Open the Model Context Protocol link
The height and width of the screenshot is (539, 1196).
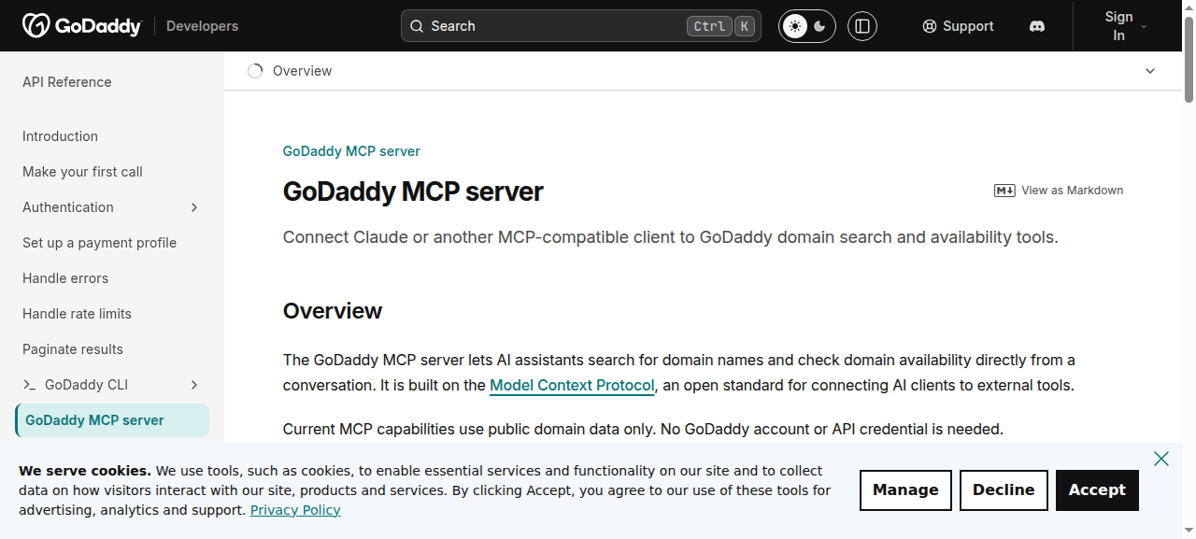(572, 385)
